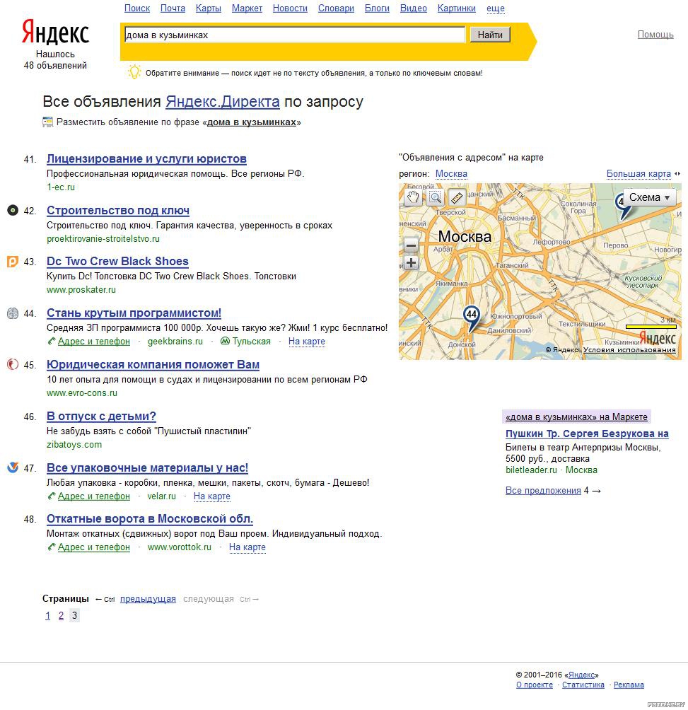Image resolution: width=688 pixels, height=710 pixels.
Task: Open ad Все упаковочные материалы у нас!
Action: click(148, 467)
